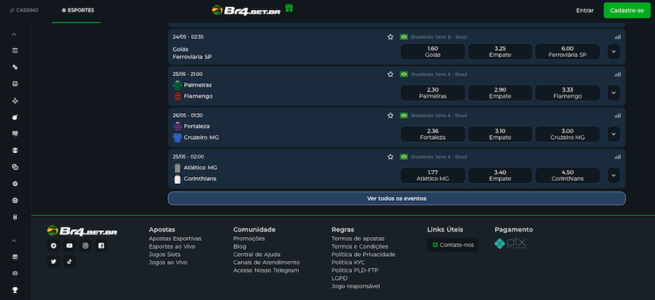Click the soccer ball icon in left sidebar

[x=15, y=200]
